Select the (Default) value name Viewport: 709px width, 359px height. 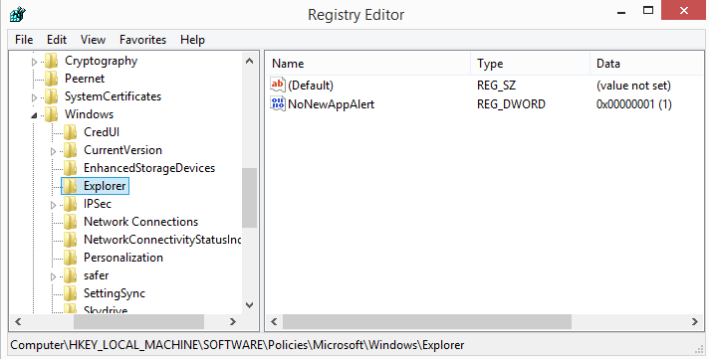coord(311,86)
